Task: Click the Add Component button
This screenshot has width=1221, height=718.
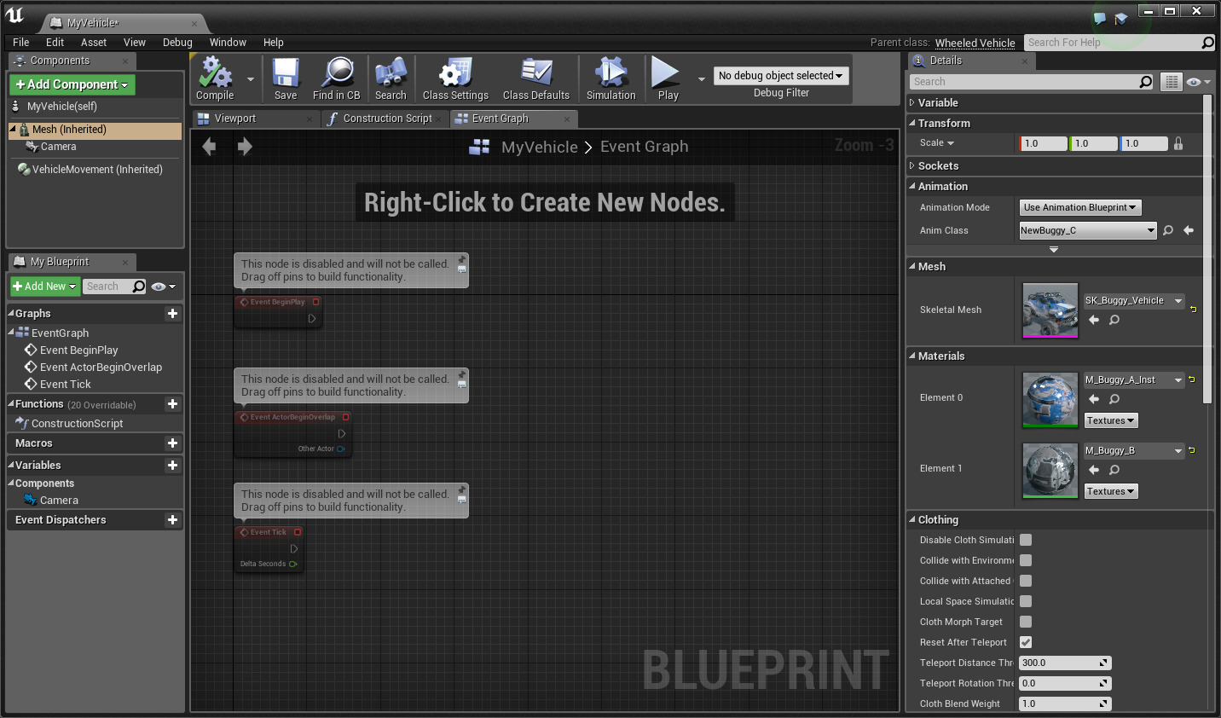Action: coord(72,84)
